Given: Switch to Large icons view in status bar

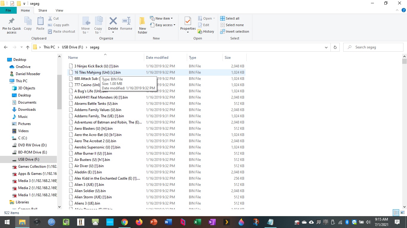Looking at the screenshot, I should 402,213.
